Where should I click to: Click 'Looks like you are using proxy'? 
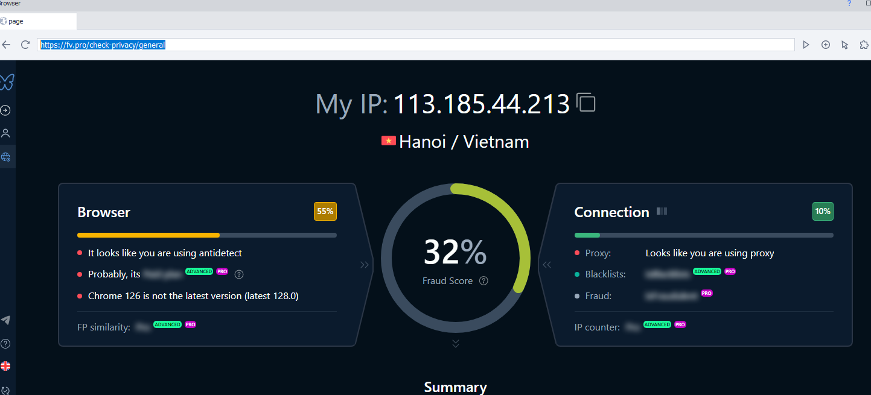click(x=710, y=253)
